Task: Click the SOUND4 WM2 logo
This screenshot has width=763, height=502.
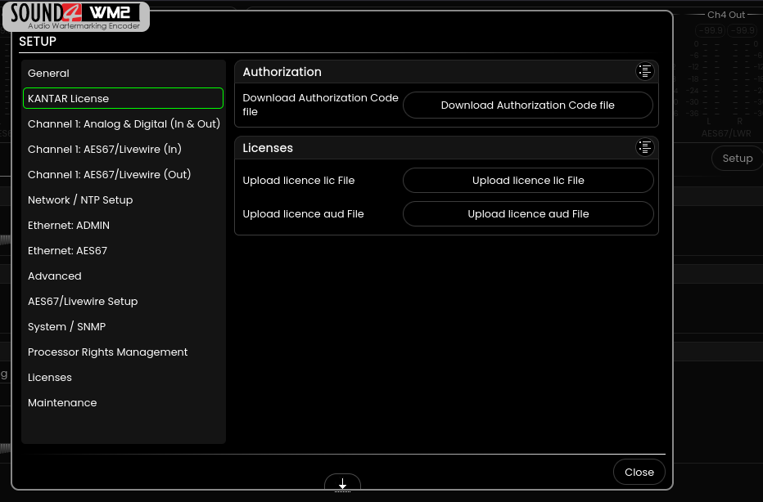Action: point(76,16)
